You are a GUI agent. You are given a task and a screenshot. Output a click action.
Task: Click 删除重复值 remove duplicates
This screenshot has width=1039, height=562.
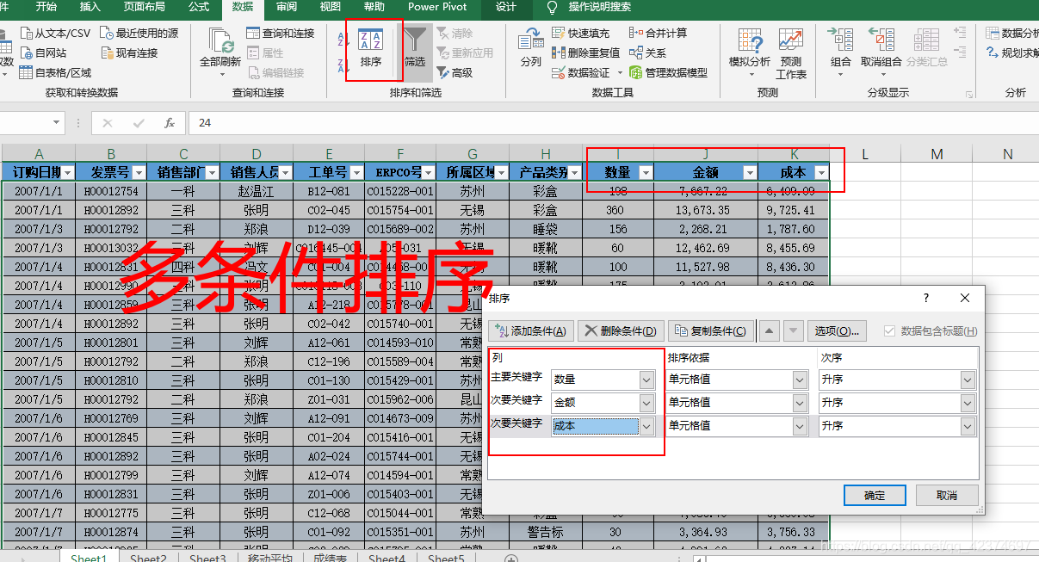pyautogui.click(x=586, y=52)
